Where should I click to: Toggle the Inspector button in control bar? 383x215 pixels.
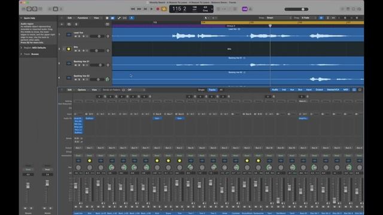coord(29,9)
